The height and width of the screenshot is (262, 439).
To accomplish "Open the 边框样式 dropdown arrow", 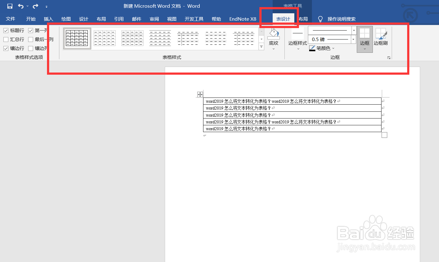I will 298,49.
